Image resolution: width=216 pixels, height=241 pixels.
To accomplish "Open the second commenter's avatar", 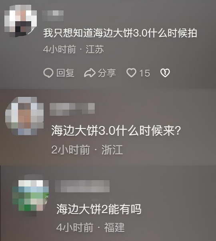I will point(24,116).
